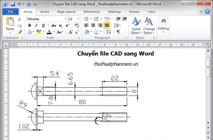Expand font color dropdown arrow
213x140 pixels.
(54, 32)
